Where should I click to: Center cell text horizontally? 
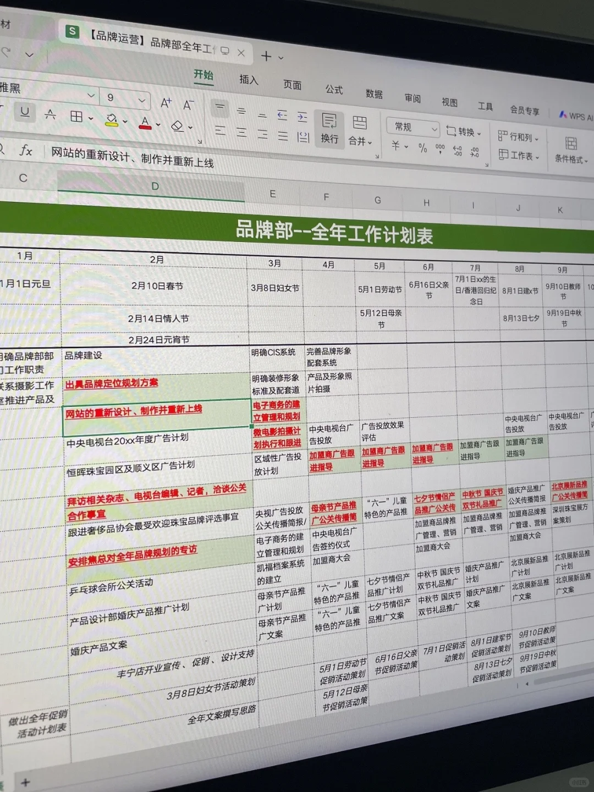241,132
